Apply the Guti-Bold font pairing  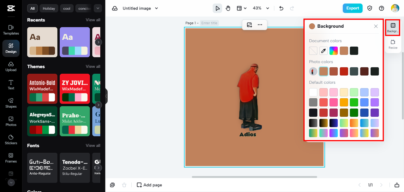point(42,168)
